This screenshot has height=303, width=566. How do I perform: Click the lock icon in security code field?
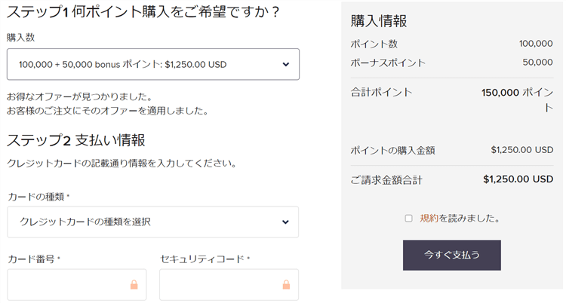point(286,285)
